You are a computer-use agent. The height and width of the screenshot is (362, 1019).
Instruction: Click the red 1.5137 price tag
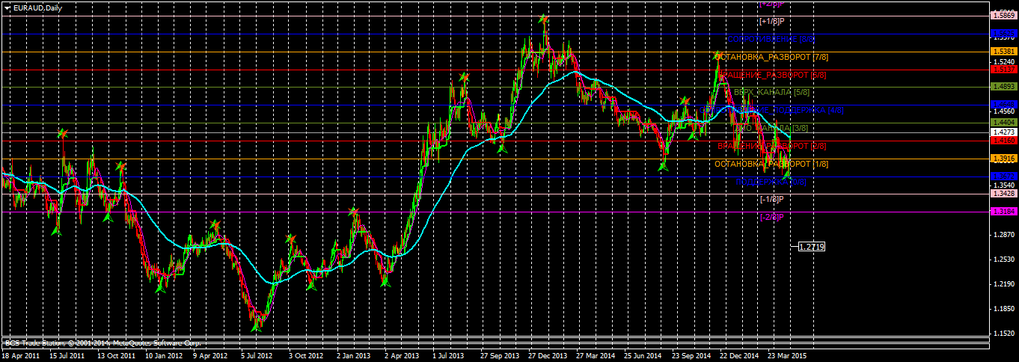pos(1003,69)
